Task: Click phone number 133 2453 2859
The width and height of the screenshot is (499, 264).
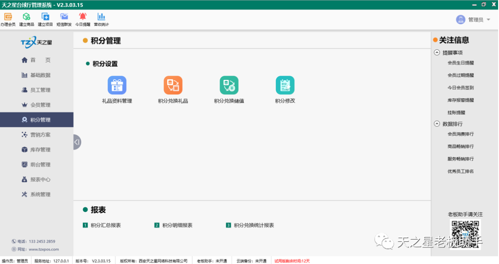Action: 42,241
